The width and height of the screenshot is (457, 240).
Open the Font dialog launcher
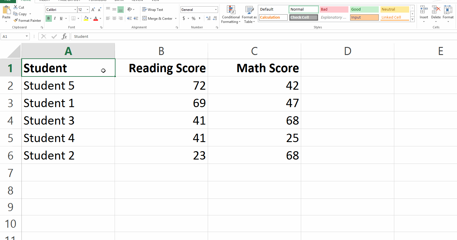click(x=101, y=27)
